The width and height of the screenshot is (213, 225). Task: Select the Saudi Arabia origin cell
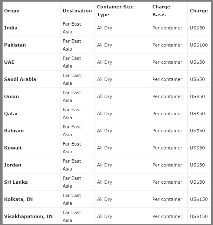pos(20,79)
